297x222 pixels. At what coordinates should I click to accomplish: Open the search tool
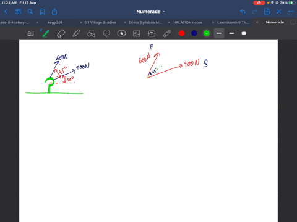pyautogui.click(x=30, y=12)
